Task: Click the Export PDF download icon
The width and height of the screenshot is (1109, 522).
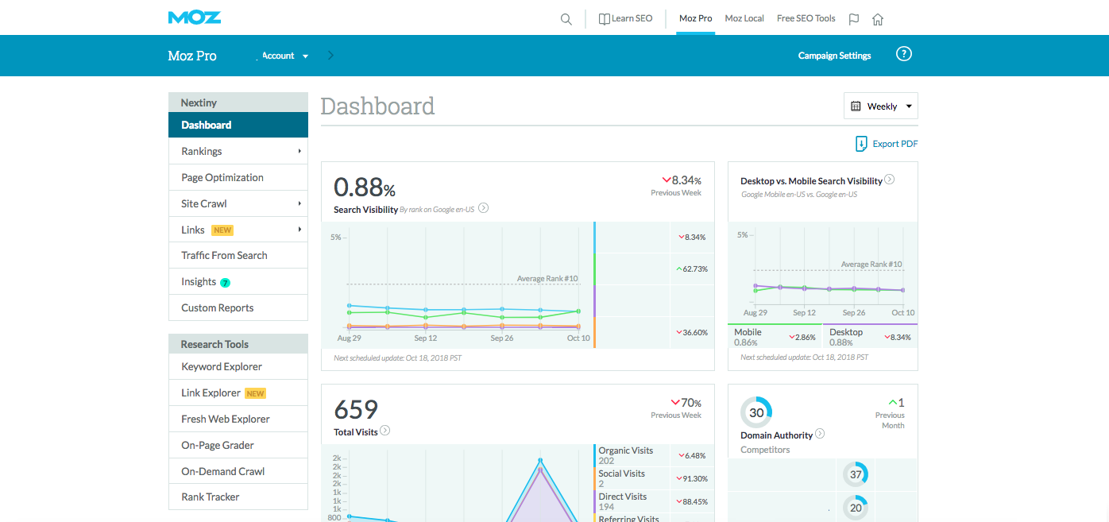Action: [x=861, y=144]
